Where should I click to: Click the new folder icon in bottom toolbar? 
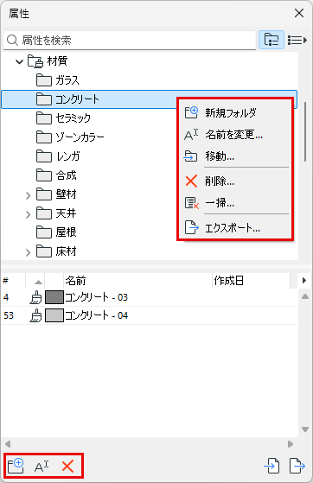(x=16, y=466)
